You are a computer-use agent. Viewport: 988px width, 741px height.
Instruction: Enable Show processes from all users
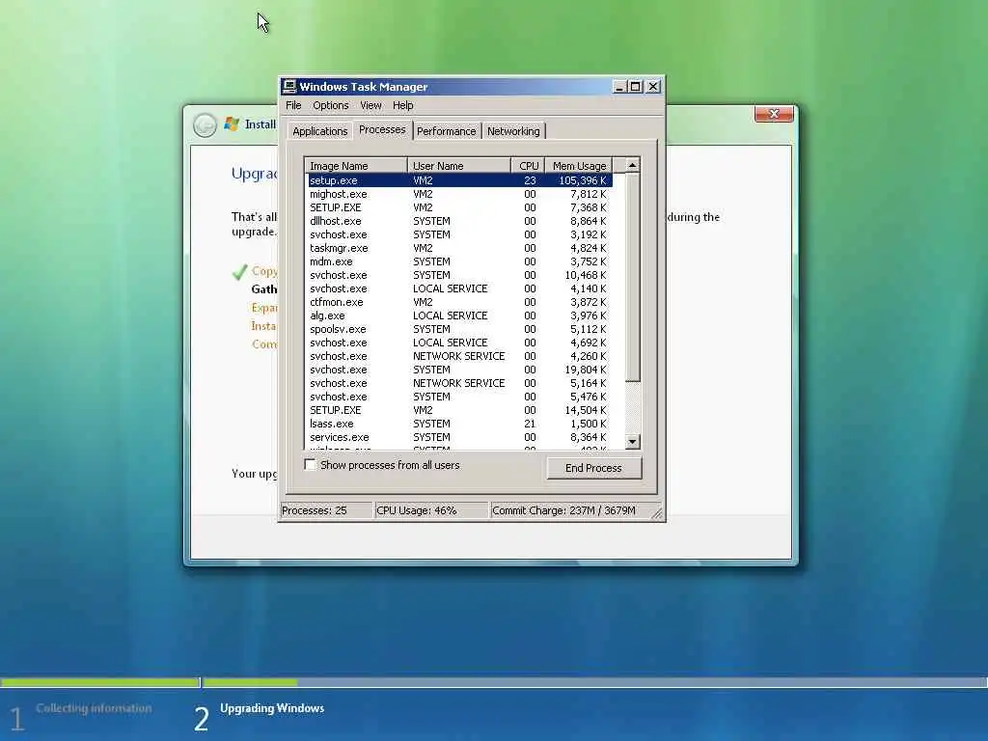pos(310,464)
